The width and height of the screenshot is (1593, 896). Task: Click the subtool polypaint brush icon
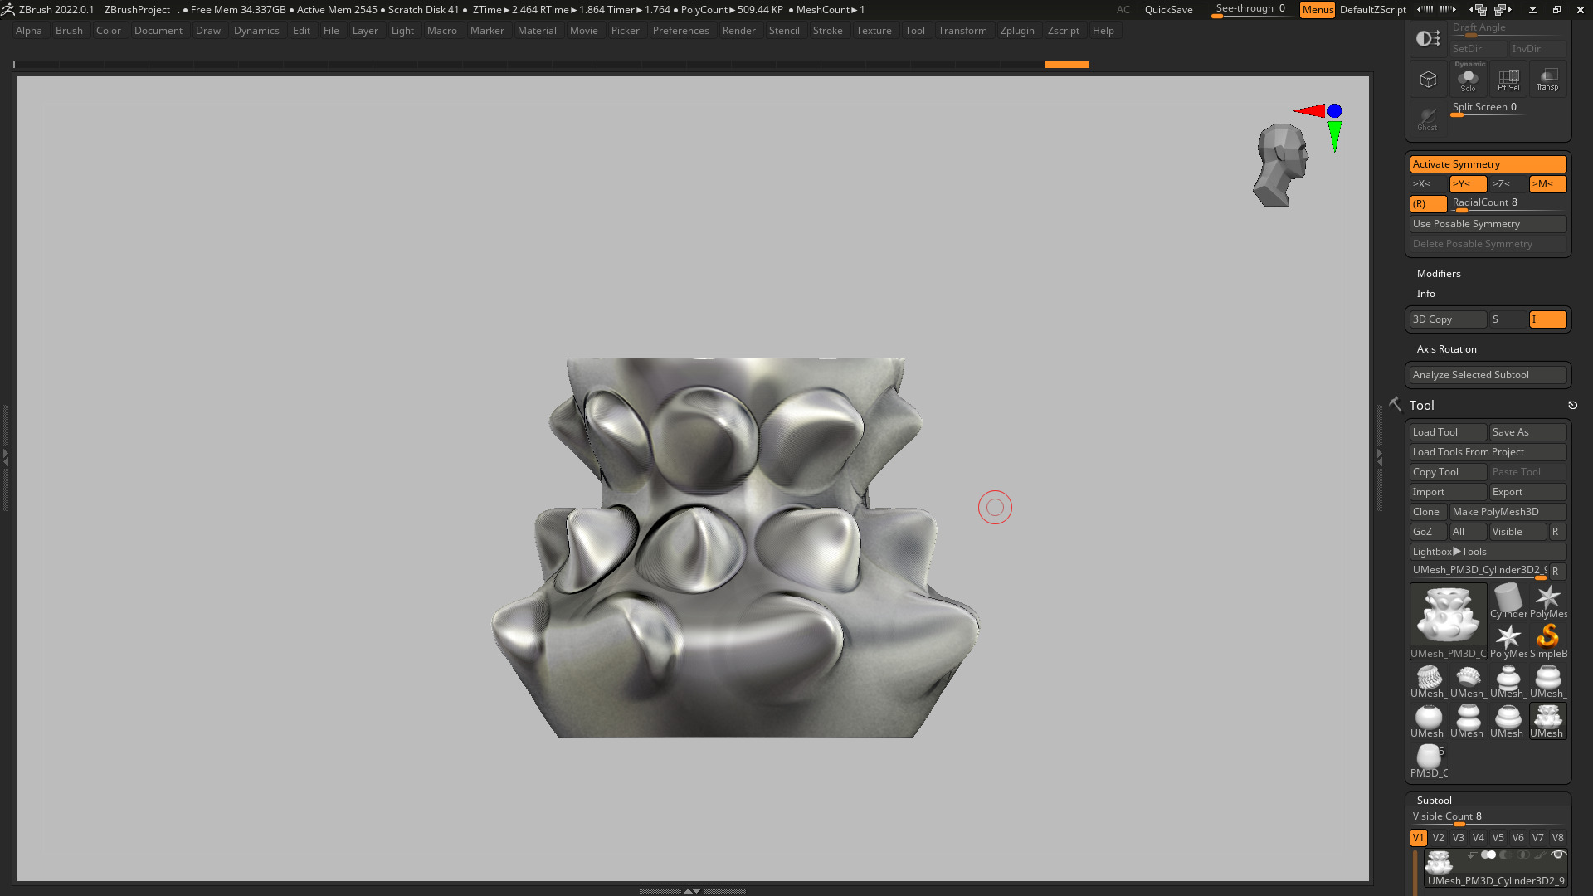[x=1540, y=855]
